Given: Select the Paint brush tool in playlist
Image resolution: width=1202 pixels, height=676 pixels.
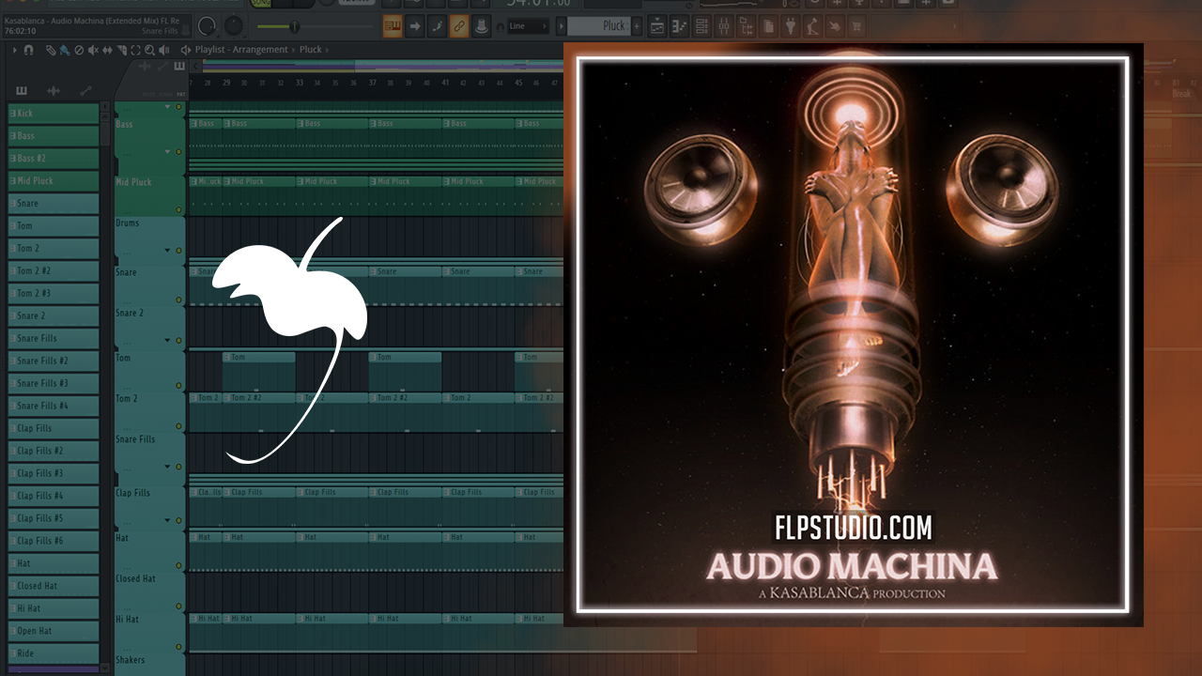Looking at the screenshot, I should (x=63, y=50).
